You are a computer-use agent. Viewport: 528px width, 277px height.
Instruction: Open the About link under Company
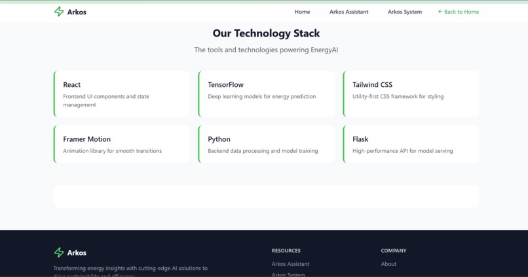click(388, 264)
